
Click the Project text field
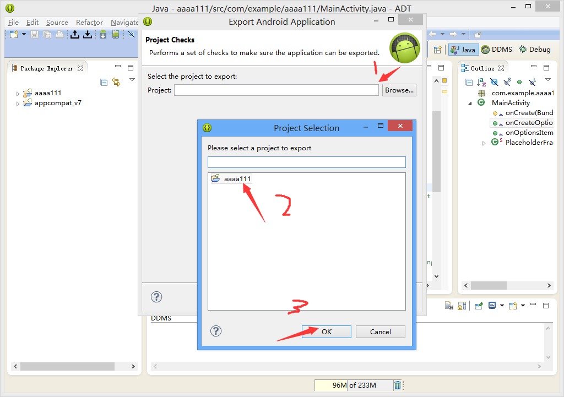tap(276, 90)
